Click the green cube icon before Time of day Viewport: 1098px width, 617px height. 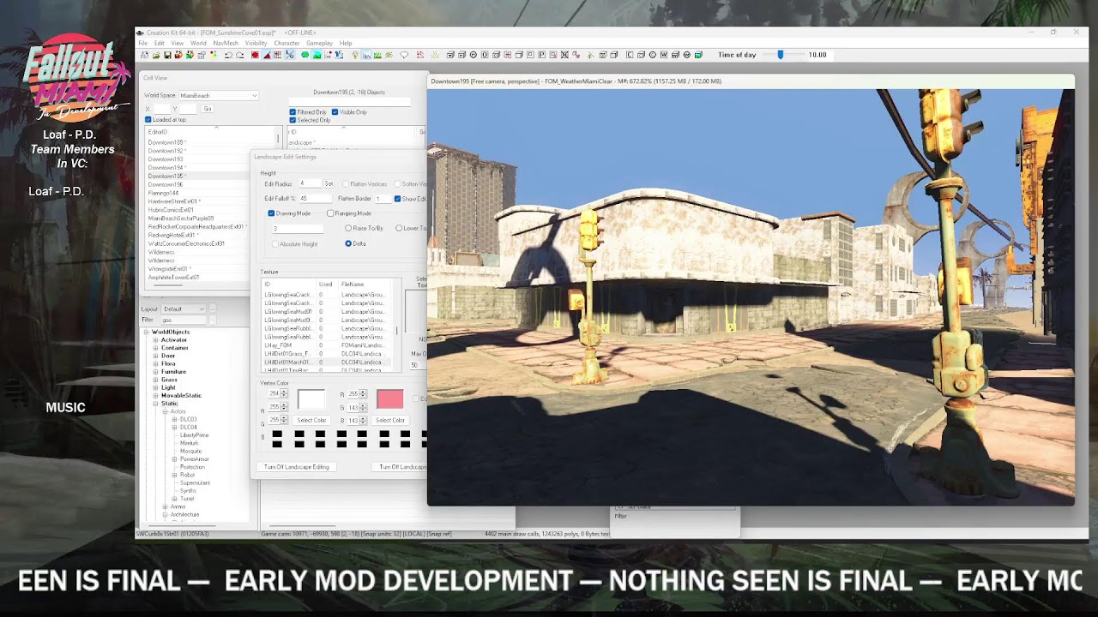click(698, 55)
